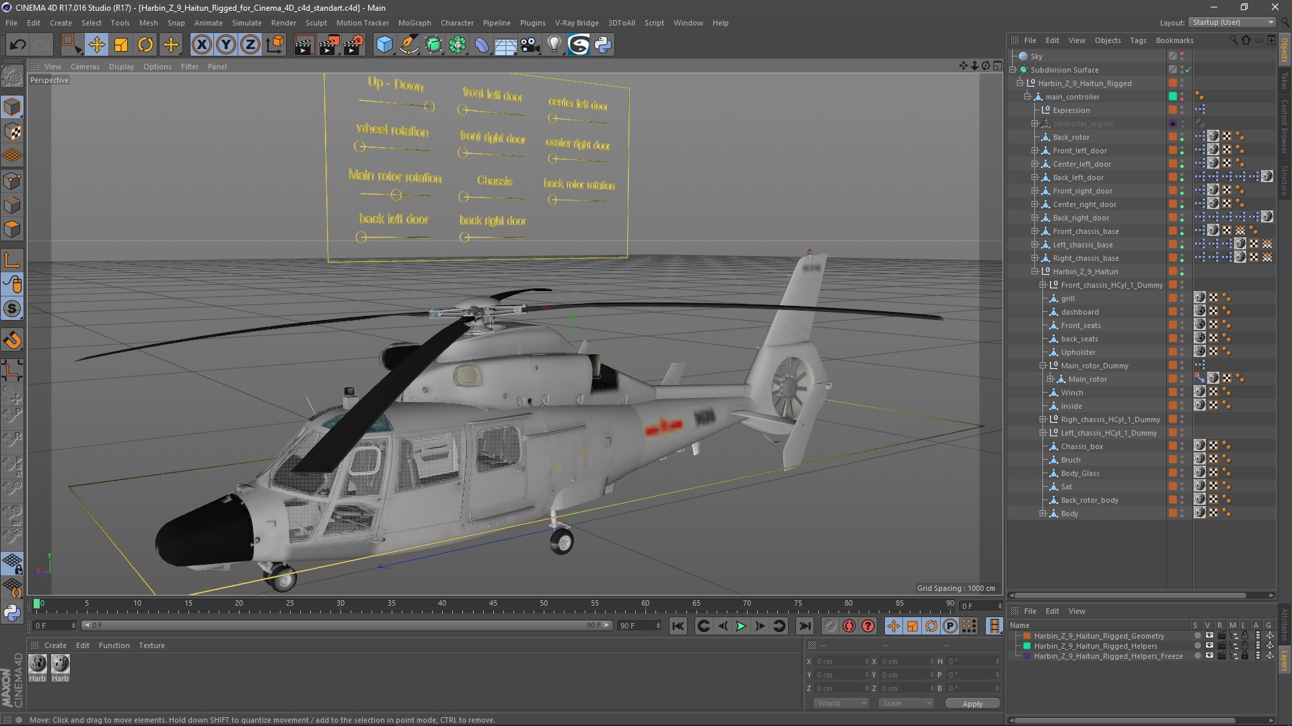Collapse the Harbin_Z_9_Haitun_Rigged object
This screenshot has width=1292, height=726.
click(x=1020, y=83)
